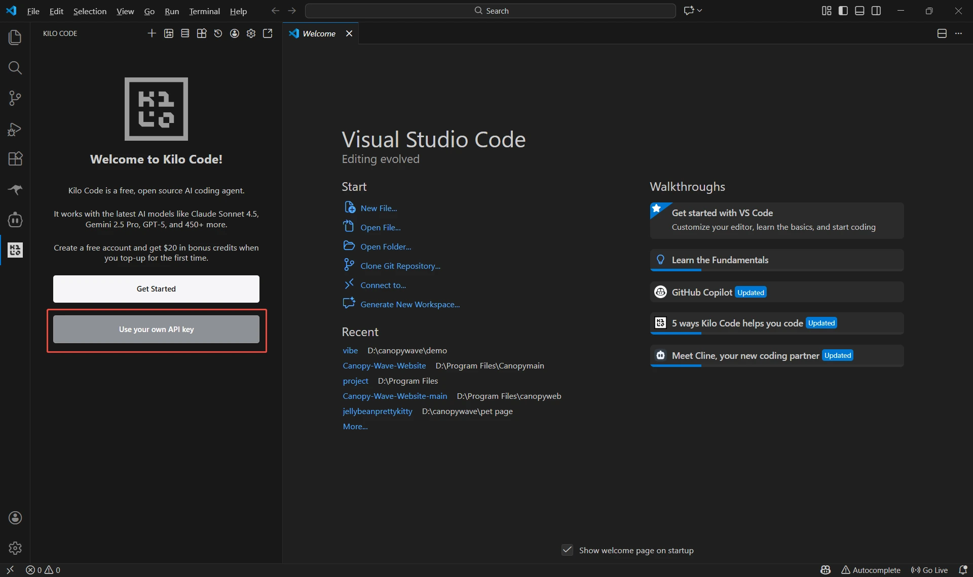Toggle the Secondary Side Bar visibility
973x577 pixels.
click(x=877, y=10)
